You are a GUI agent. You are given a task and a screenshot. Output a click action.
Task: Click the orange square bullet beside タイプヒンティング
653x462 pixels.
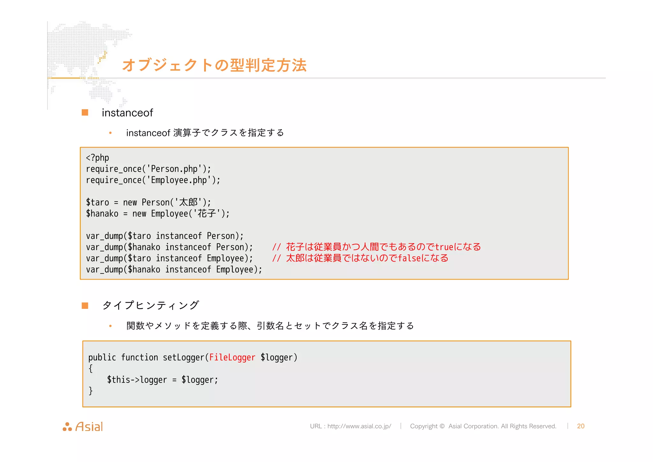(x=85, y=306)
